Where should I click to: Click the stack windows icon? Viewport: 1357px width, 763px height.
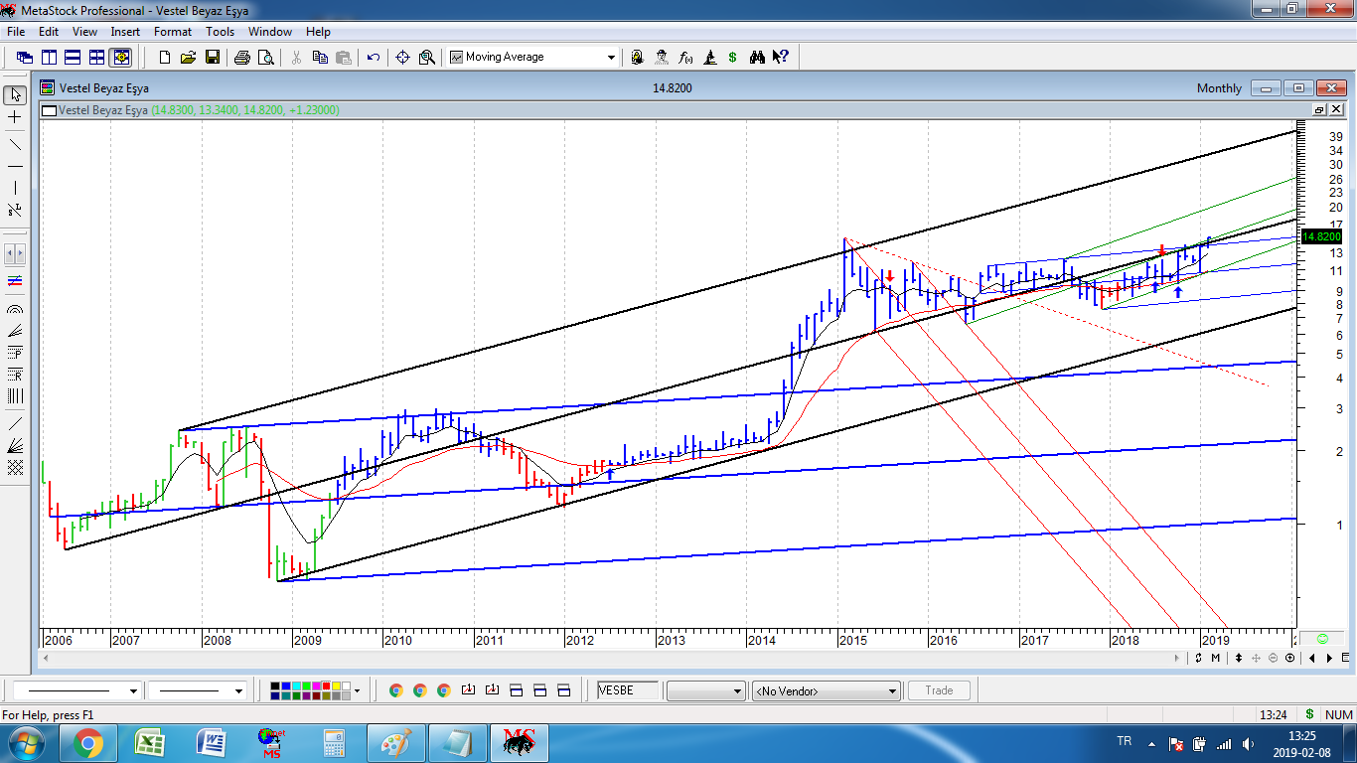point(72,58)
